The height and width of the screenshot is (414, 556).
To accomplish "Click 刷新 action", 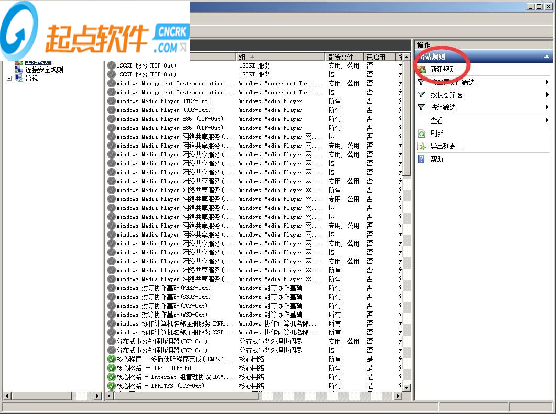I will [x=437, y=133].
